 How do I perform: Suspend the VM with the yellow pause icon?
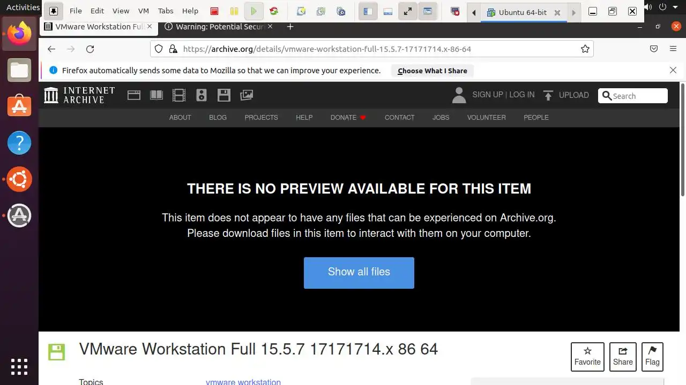pos(234,11)
